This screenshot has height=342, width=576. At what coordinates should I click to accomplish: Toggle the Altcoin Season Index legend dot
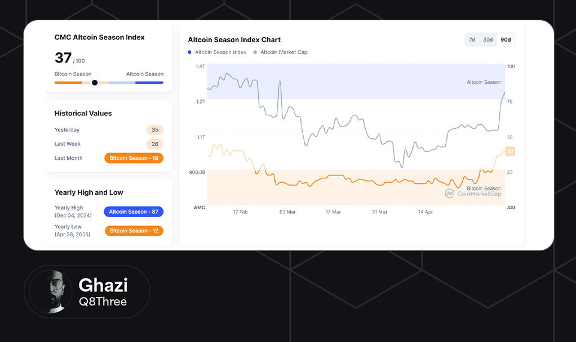pos(190,52)
